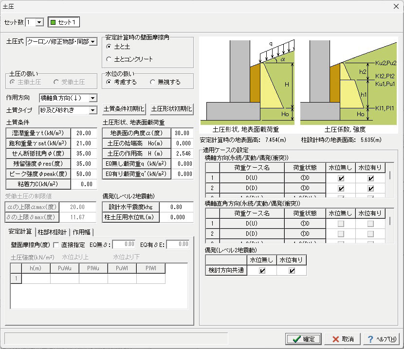Enable the 直接指定 checkbox
The width and height of the screenshot is (404, 349).
pos(56,244)
